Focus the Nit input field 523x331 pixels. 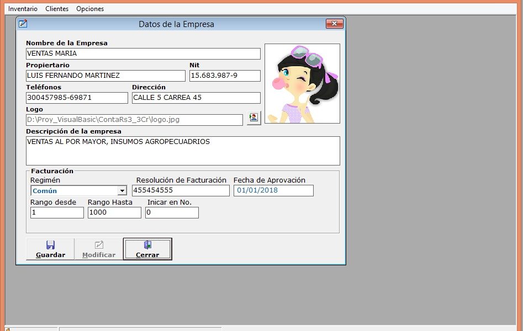click(x=224, y=76)
